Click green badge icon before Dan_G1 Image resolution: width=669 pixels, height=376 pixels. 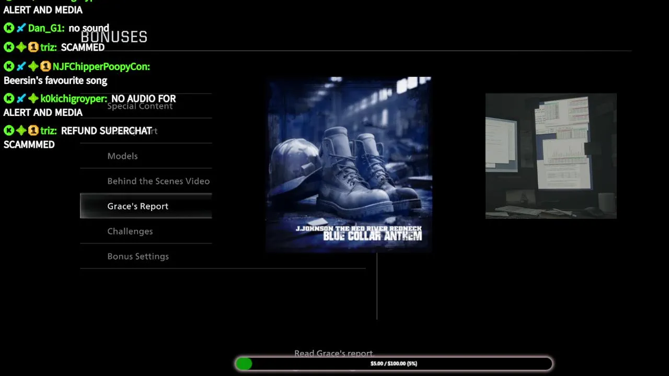(9, 28)
